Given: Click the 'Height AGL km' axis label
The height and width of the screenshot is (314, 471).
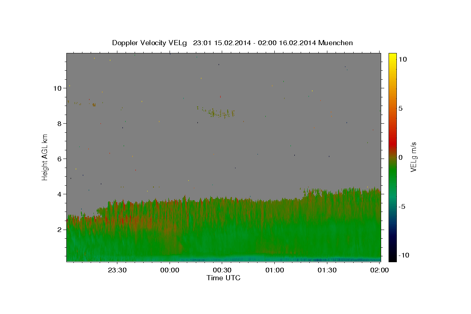Looking at the screenshot, I should (45, 157).
